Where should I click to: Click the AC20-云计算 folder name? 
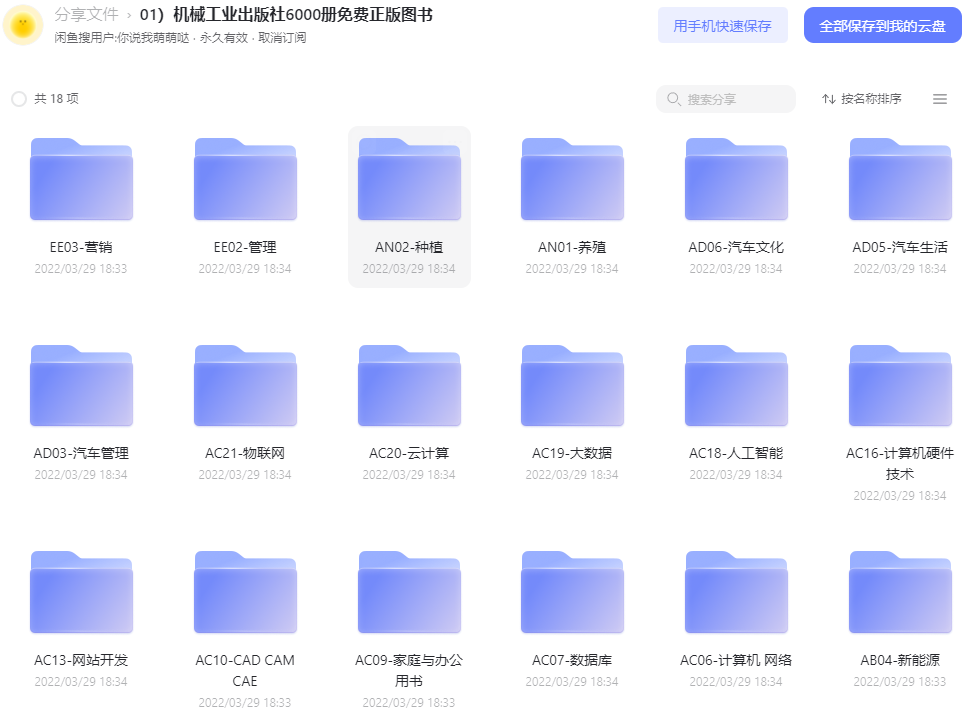pyautogui.click(x=409, y=453)
